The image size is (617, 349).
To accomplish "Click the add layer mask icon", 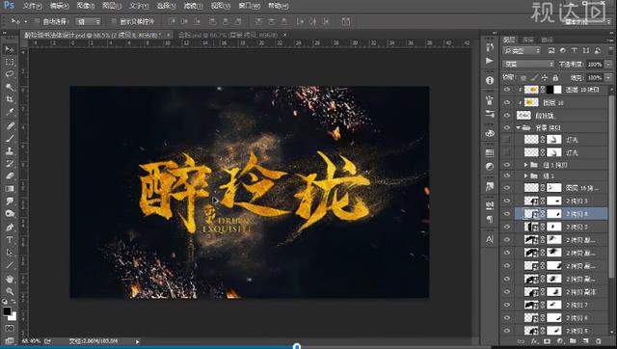I will pos(547,341).
